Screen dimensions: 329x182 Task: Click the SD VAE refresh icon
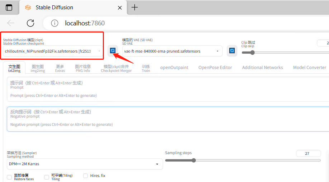pyautogui.click(x=232, y=51)
